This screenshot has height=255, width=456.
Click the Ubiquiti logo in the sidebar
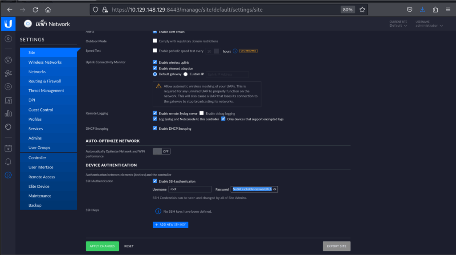coord(8,24)
